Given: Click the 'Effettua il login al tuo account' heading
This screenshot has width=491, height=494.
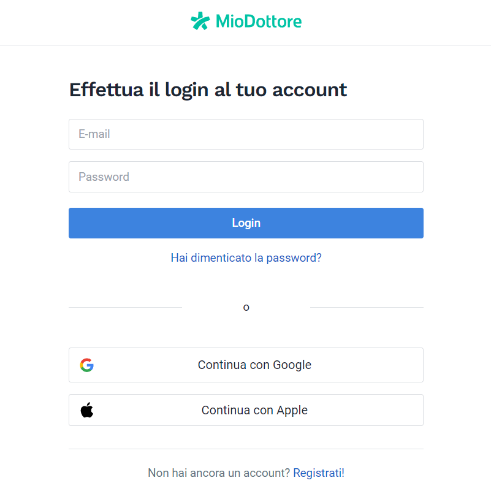Looking at the screenshot, I should point(207,89).
